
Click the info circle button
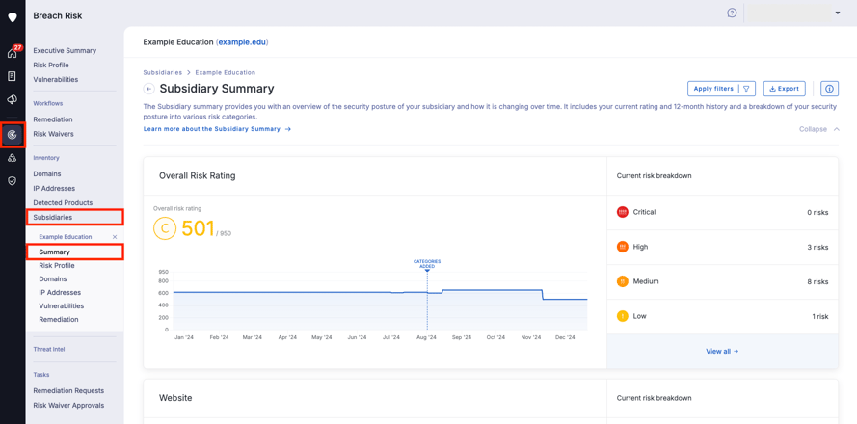[x=830, y=89]
